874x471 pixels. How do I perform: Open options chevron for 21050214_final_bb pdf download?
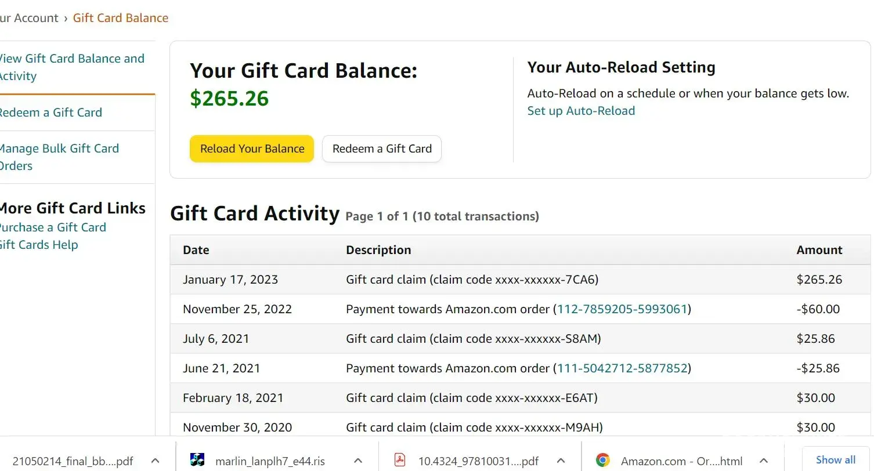coord(155,461)
